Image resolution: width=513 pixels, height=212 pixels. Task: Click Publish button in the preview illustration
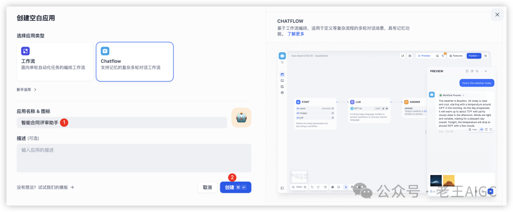[x=474, y=56]
